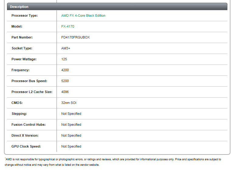Click the Power Wattage value 125
This screenshot has height=173, width=235.
64,59
